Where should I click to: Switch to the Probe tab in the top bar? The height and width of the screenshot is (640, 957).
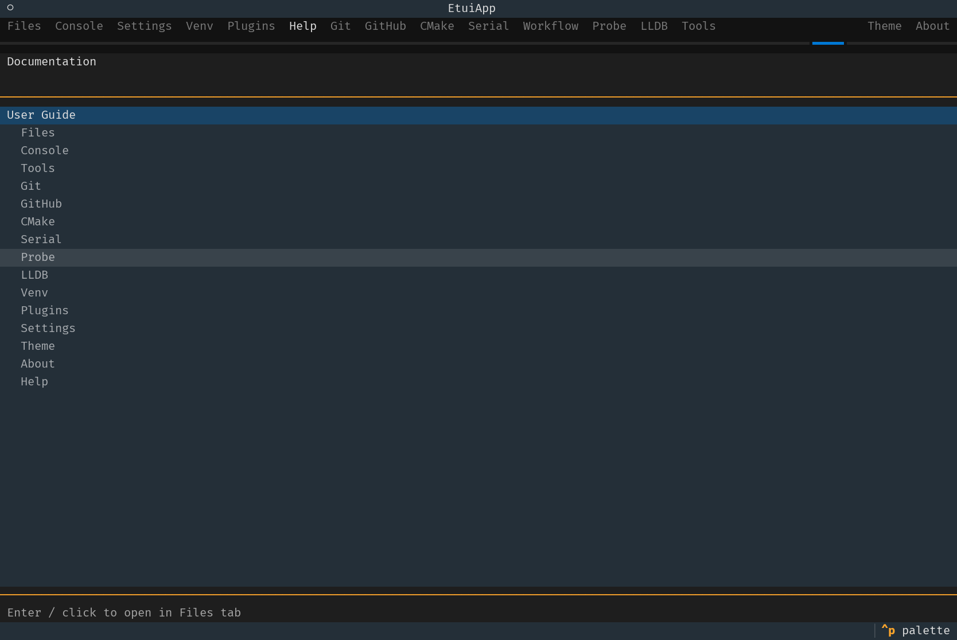pos(609,26)
